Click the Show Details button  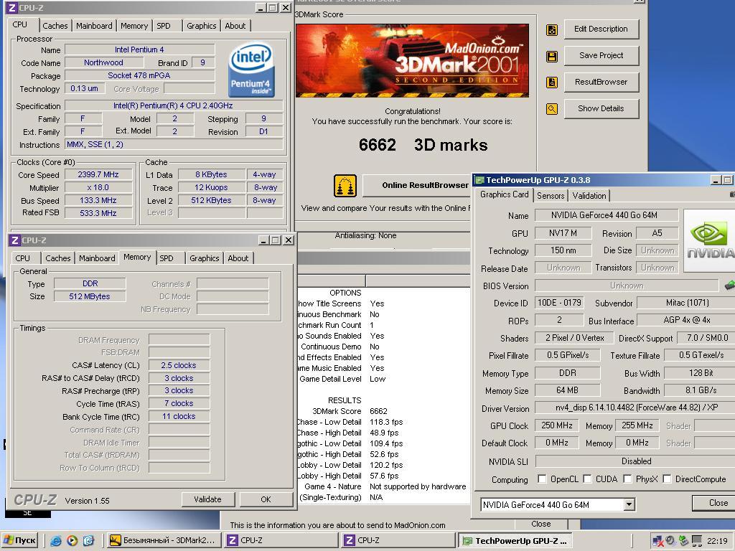pos(601,108)
